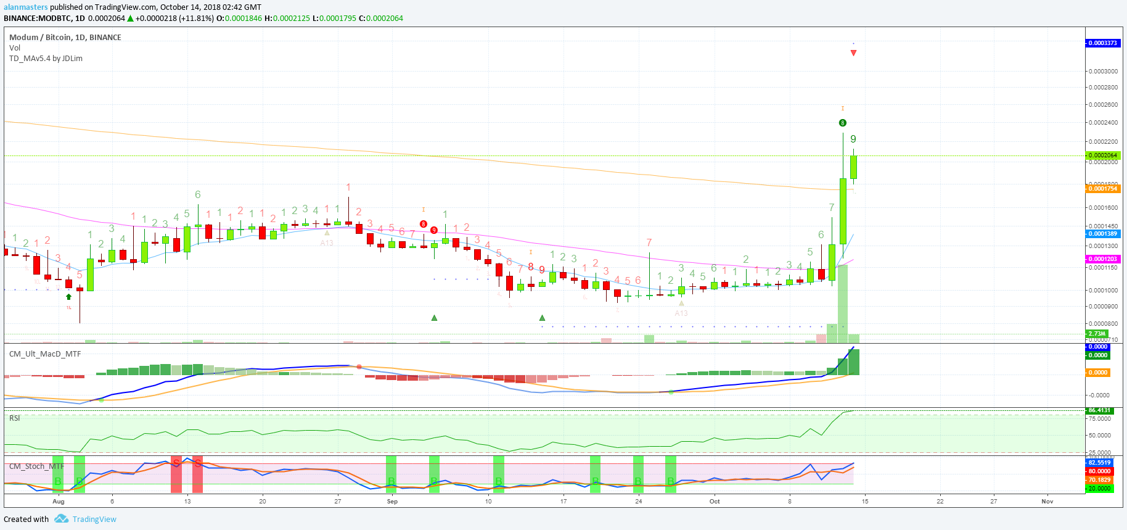Open the TradingView link in footer
Screen dimensions: 1127x530
94,520
